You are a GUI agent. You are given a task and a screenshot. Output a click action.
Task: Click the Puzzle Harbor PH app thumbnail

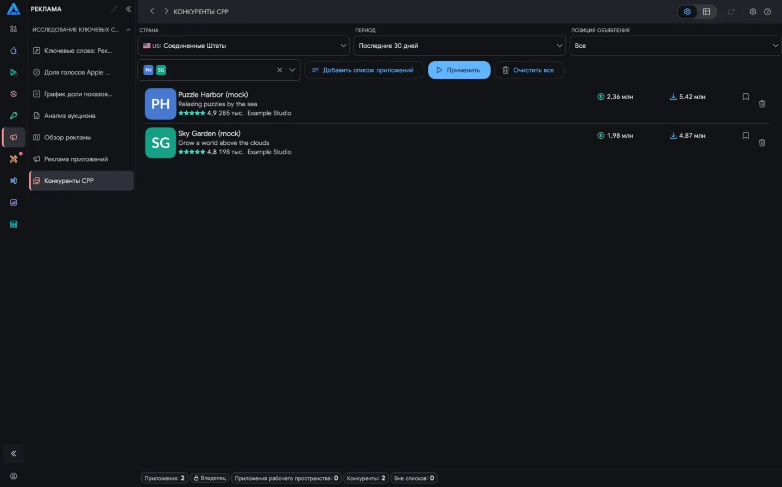[x=160, y=104]
